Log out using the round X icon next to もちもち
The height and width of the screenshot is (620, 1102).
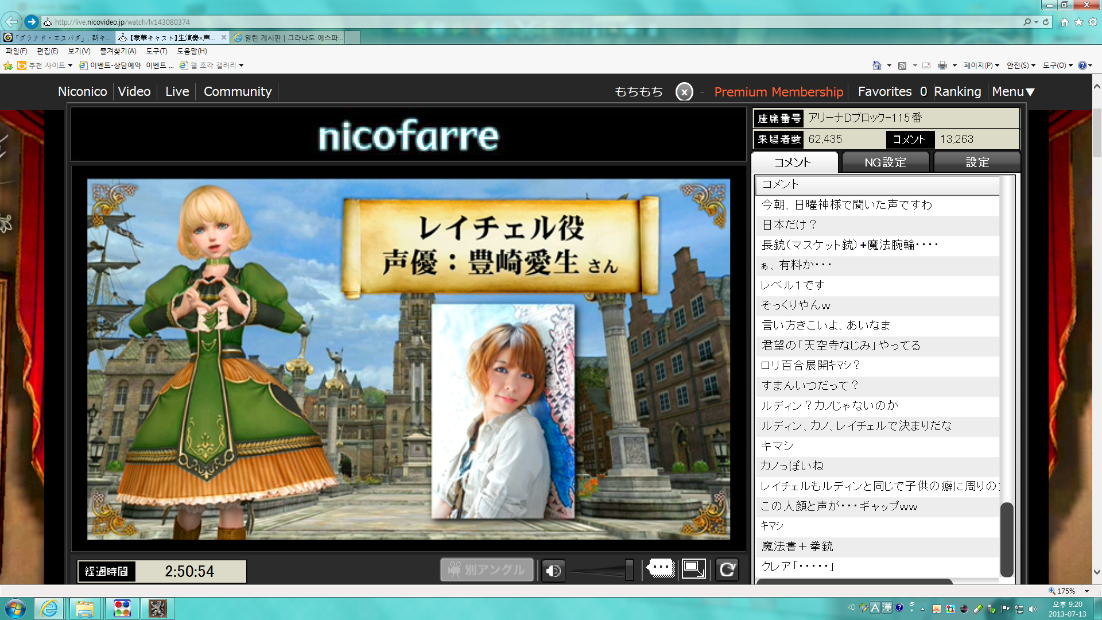click(x=684, y=92)
